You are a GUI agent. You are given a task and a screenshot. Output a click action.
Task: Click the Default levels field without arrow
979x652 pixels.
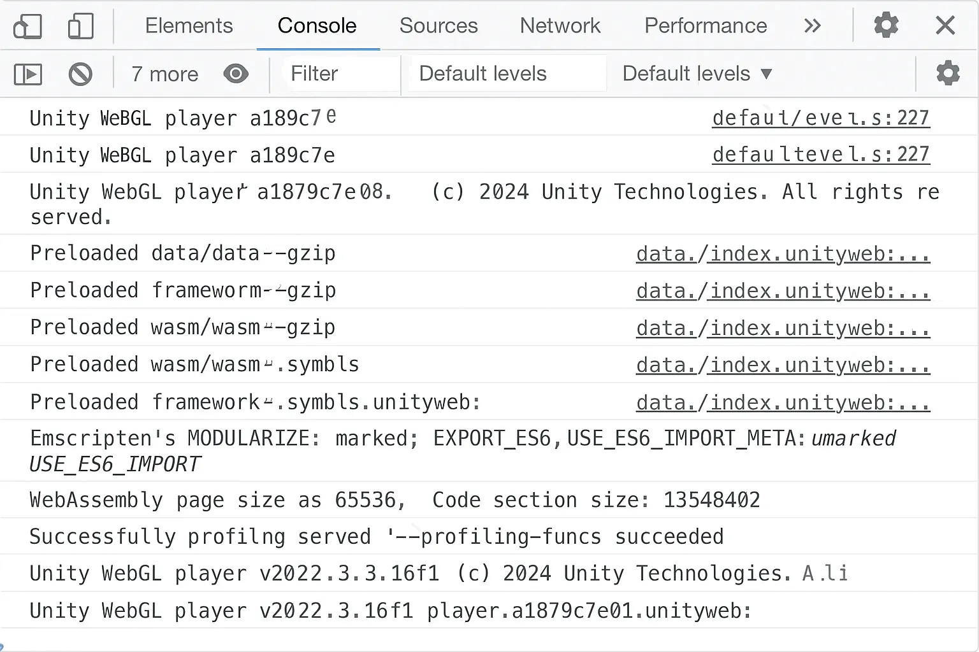(507, 74)
